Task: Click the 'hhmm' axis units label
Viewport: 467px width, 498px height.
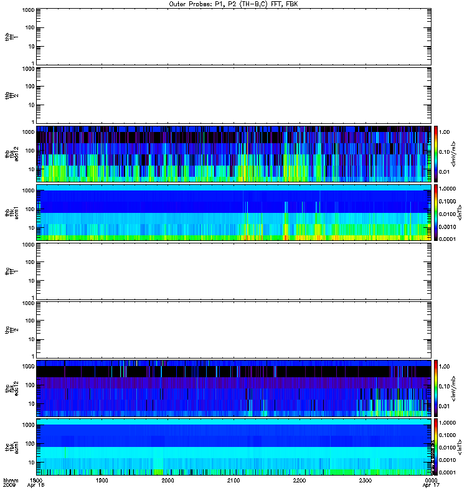Action: coord(11,481)
